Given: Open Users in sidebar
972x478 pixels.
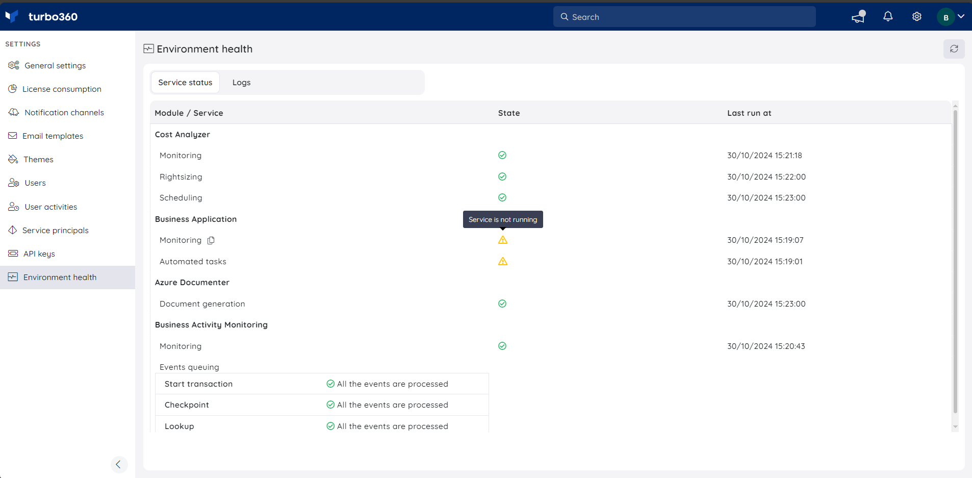Looking at the screenshot, I should point(67,183).
